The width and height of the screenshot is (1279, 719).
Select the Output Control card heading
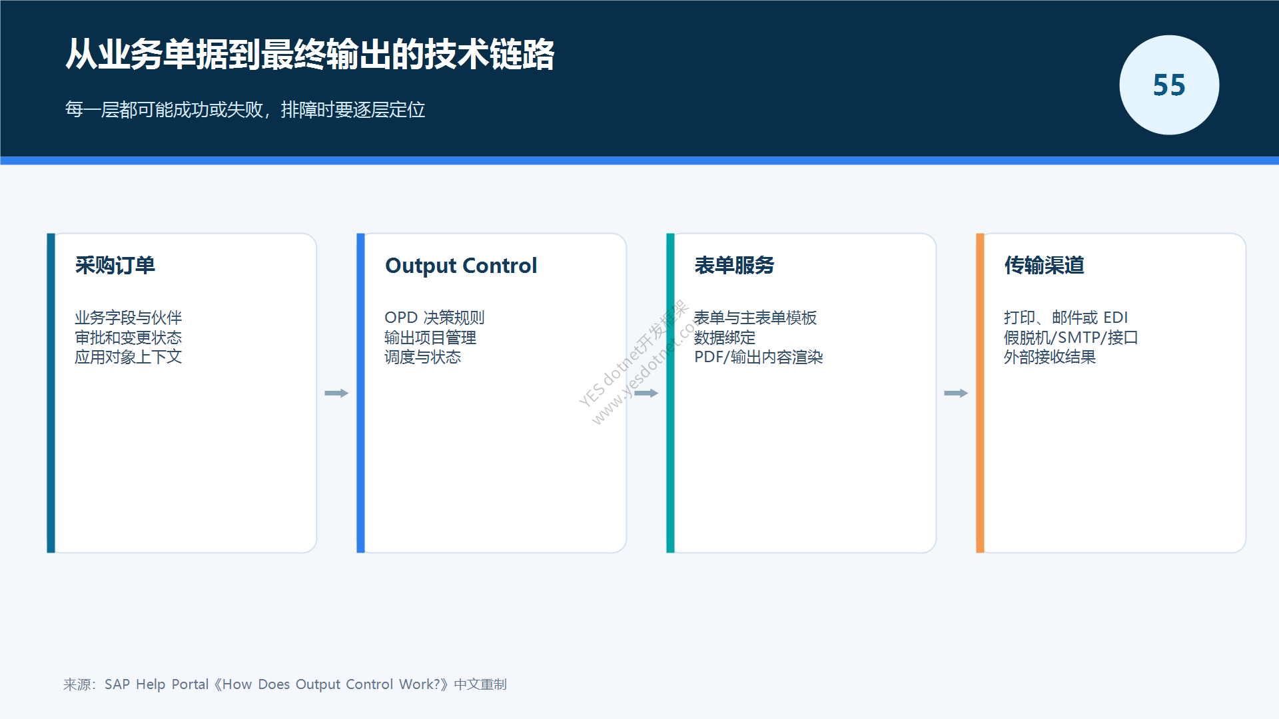(461, 266)
